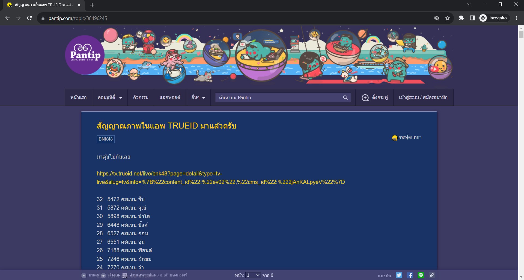The height and width of the screenshot is (280, 524).
Task: Share topic on LINE
Action: [421, 275]
